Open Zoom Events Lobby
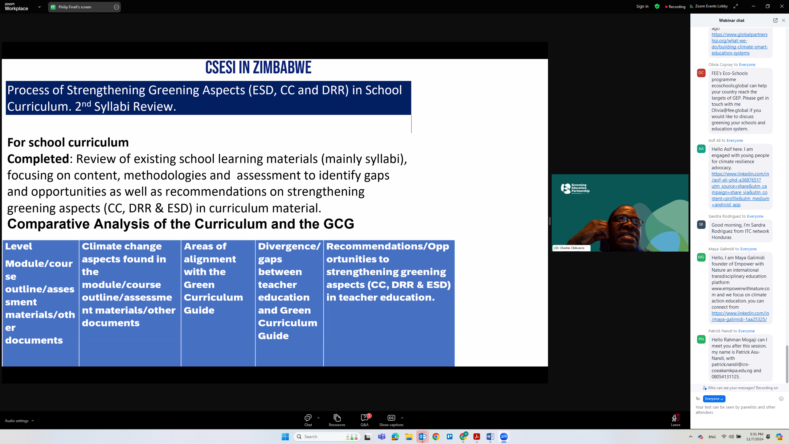This screenshot has width=789, height=444. tap(709, 6)
